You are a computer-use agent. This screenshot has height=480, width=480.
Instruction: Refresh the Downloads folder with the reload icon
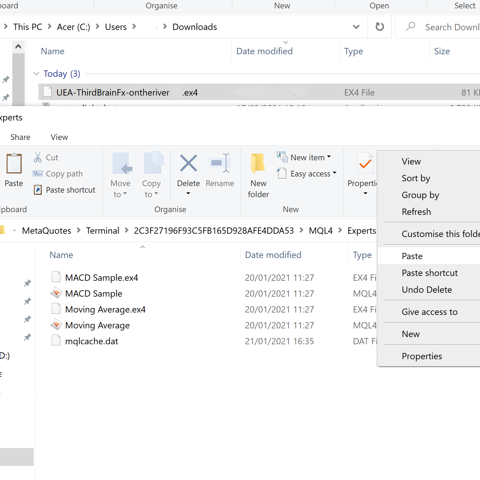[380, 27]
